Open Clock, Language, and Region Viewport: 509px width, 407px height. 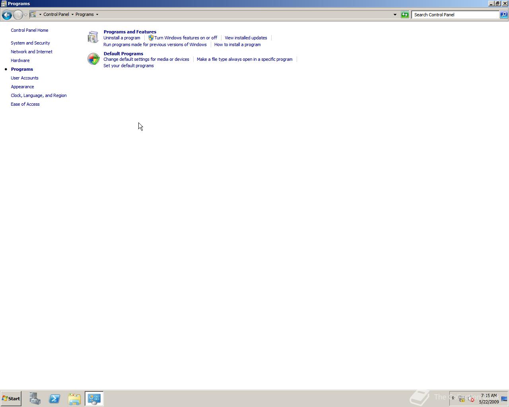[x=39, y=95]
